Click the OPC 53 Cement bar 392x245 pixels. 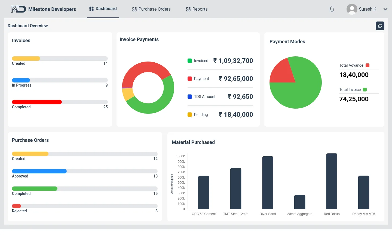coord(204,192)
